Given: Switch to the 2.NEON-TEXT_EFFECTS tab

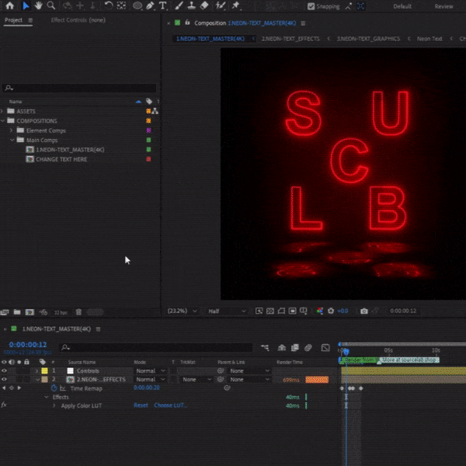Looking at the screenshot, I should [290, 38].
